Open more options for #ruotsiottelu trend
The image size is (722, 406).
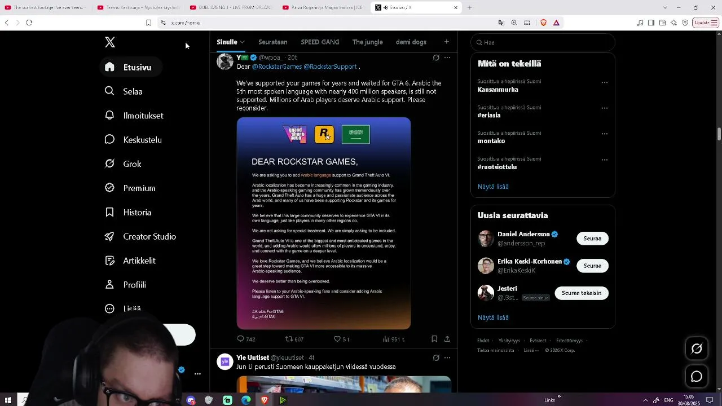[x=604, y=160]
